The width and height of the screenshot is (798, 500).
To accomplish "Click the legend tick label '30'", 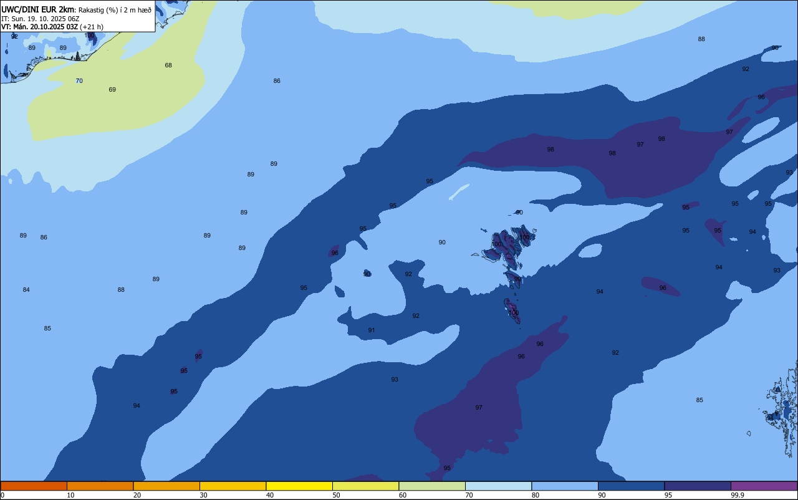I will [203, 495].
